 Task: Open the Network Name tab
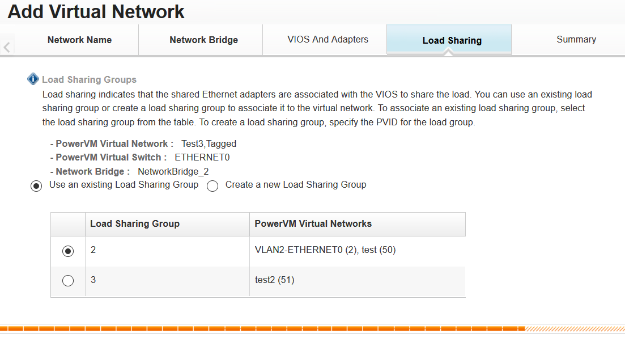79,40
